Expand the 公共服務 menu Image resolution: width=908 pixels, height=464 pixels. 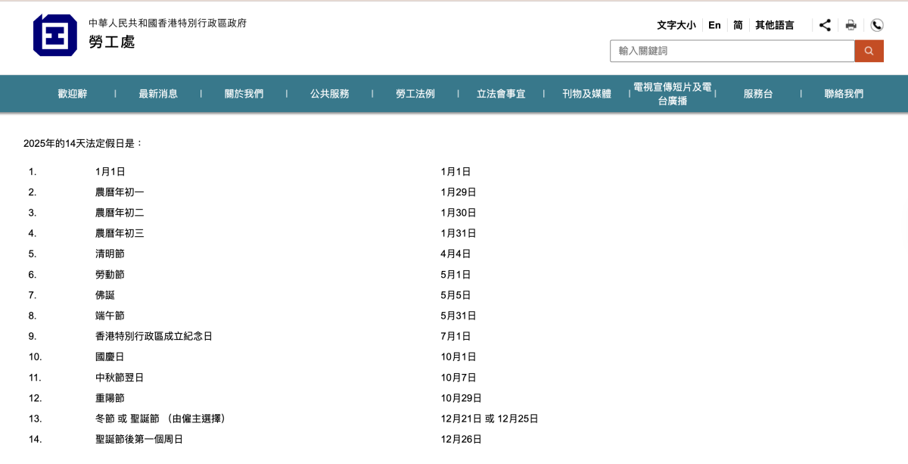(x=329, y=94)
